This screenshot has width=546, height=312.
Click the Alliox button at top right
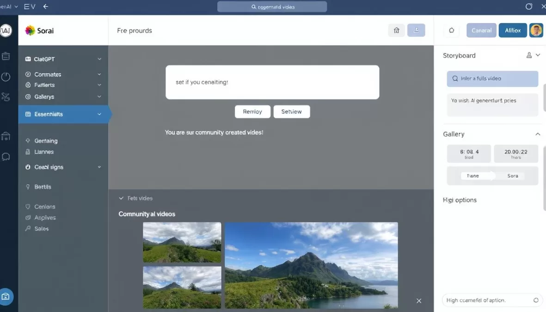pyautogui.click(x=513, y=30)
